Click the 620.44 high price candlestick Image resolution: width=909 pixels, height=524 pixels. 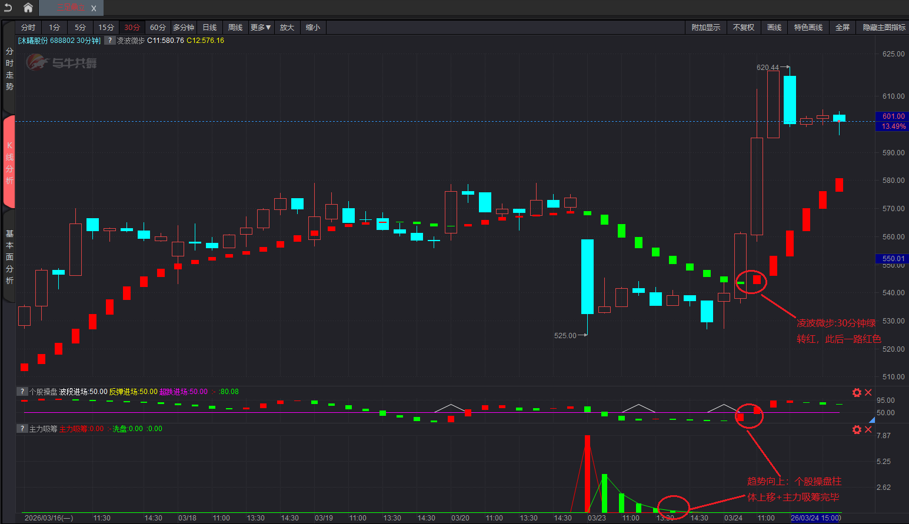(773, 104)
